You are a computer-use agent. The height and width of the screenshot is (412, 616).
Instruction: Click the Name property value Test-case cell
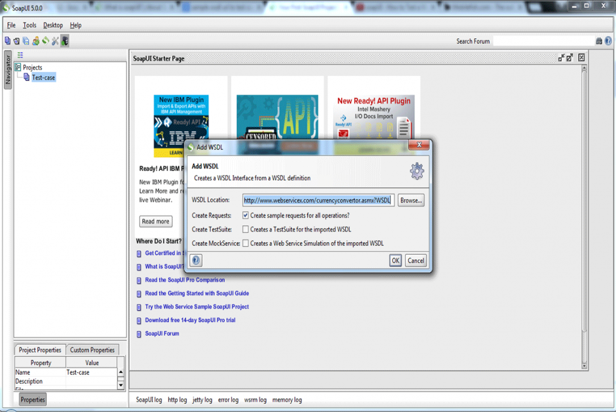click(91, 372)
